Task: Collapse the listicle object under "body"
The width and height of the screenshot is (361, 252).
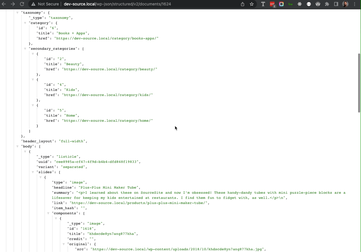Action: click(x=25, y=151)
